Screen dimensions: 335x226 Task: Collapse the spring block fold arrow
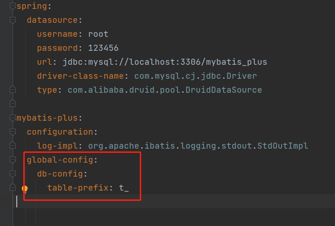(13, 7)
